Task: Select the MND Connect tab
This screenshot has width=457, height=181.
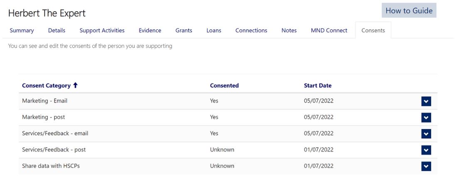Action: (x=329, y=30)
